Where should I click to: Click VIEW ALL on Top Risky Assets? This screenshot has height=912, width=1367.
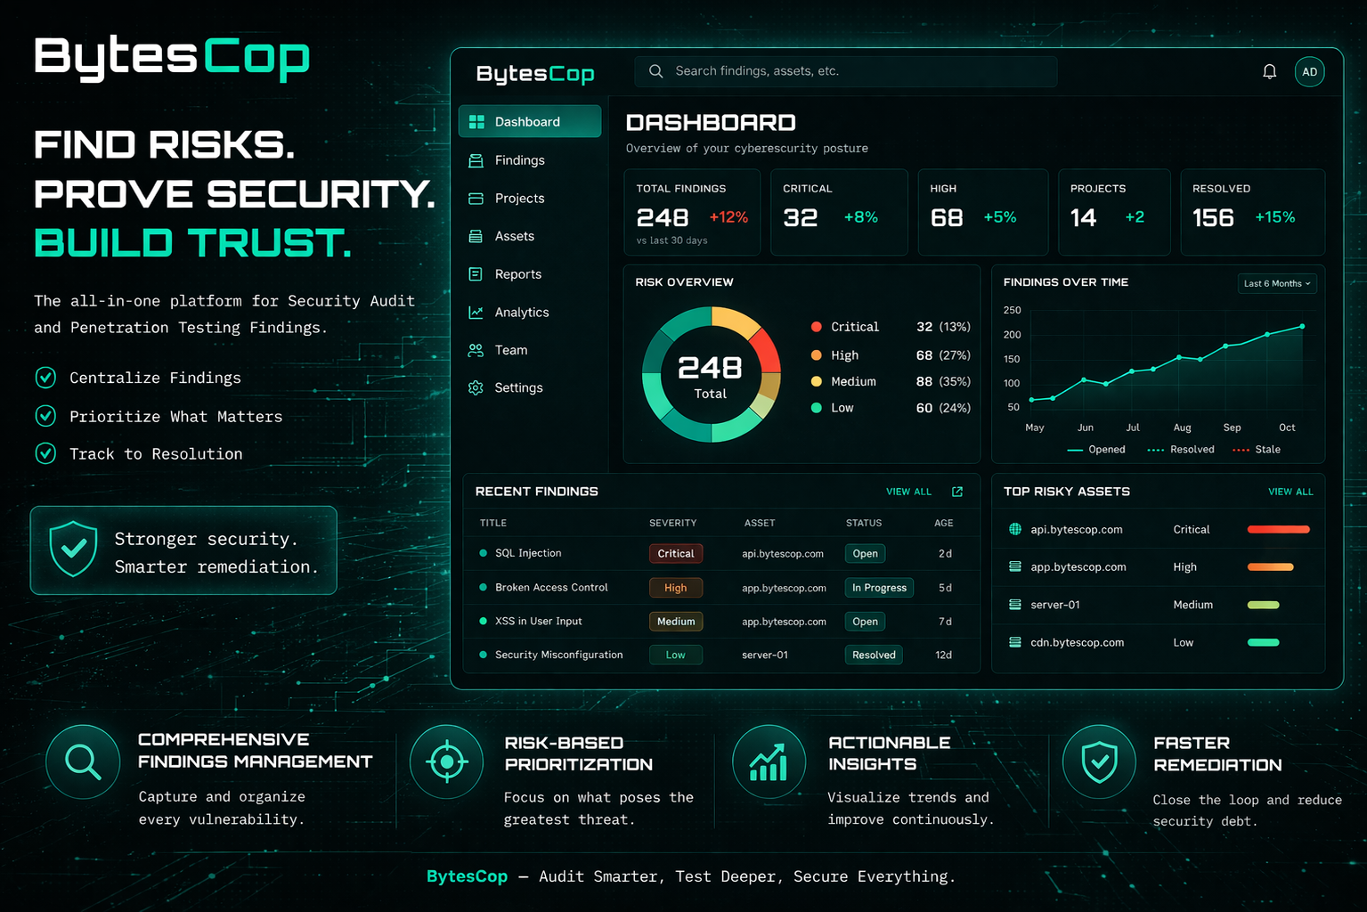click(x=1290, y=491)
